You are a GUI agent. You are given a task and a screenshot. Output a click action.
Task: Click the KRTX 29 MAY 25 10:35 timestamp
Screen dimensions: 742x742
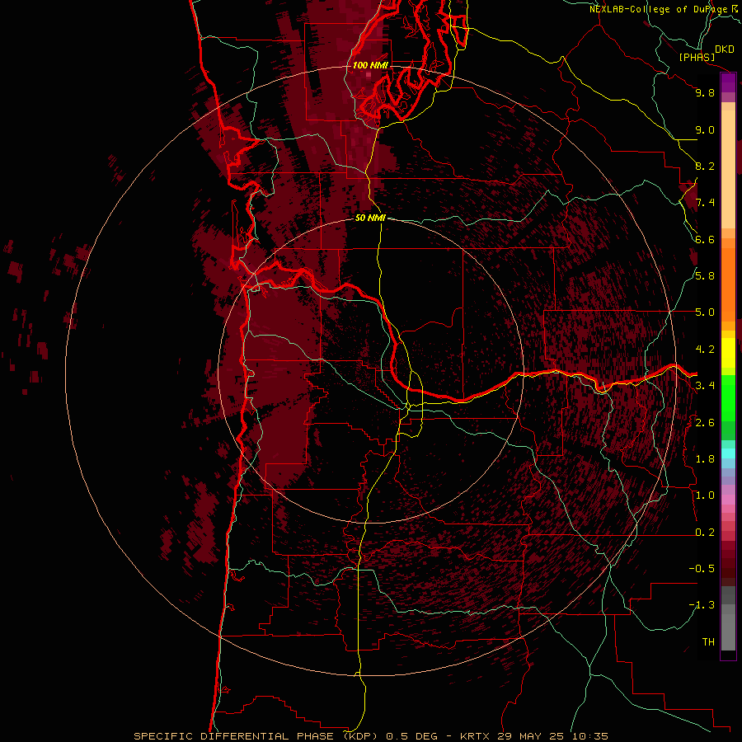534,736
